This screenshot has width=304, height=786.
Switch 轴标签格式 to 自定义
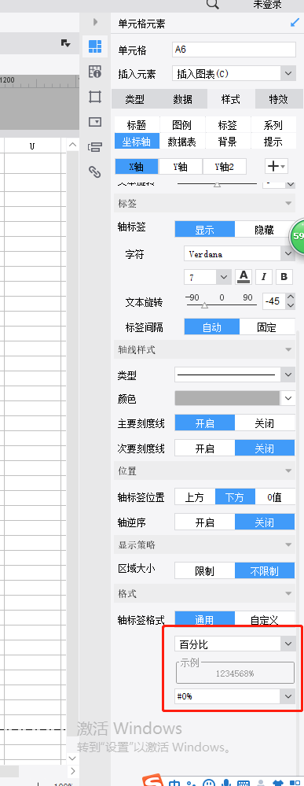click(265, 619)
